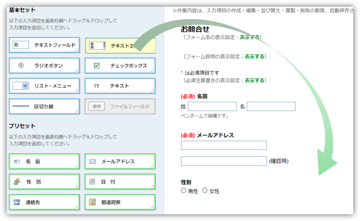Select the 日付 preset widget
This screenshot has width=360, height=221.
pyautogui.click(x=120, y=182)
